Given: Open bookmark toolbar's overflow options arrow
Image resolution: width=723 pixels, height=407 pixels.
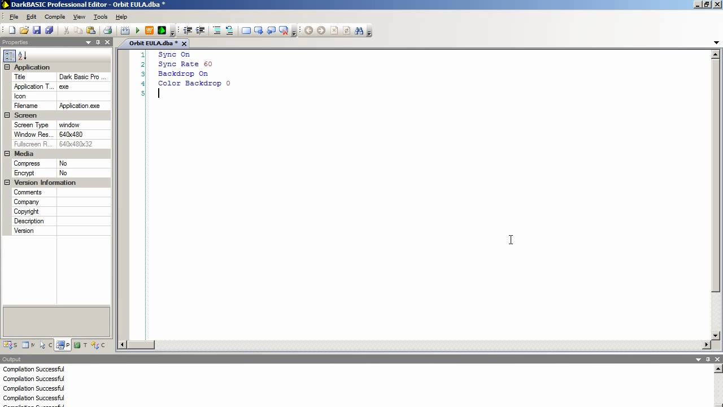Looking at the screenshot, I should pyautogui.click(x=294, y=33).
